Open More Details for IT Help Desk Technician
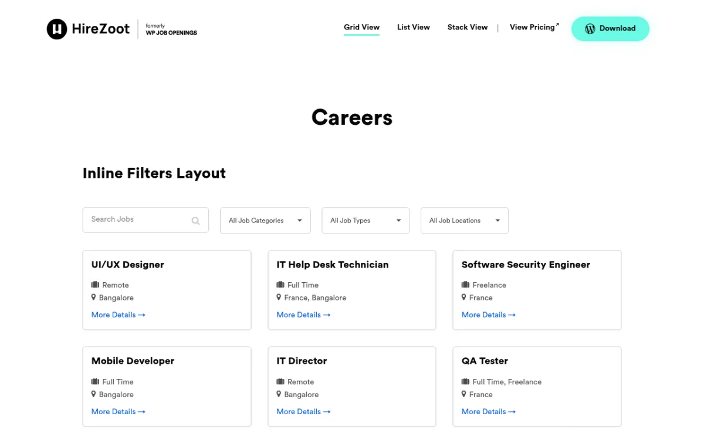 click(303, 315)
